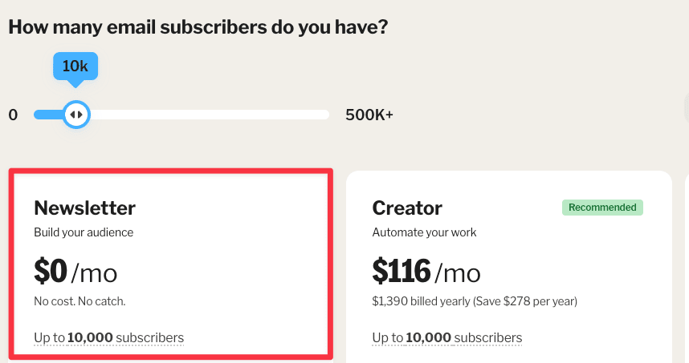The image size is (689, 363).
Task: Click the "Save $278 per year" note
Action: pos(525,302)
